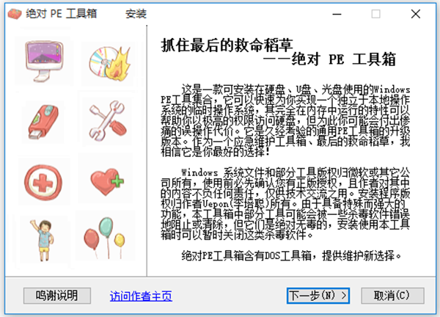Follow the 访问作者主页 link
Screen dimensions: 440x317
(141, 296)
